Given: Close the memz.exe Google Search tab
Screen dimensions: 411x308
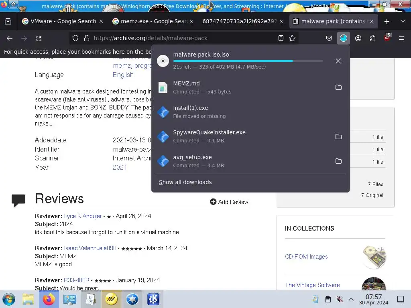Looking at the screenshot, I should point(191,21).
